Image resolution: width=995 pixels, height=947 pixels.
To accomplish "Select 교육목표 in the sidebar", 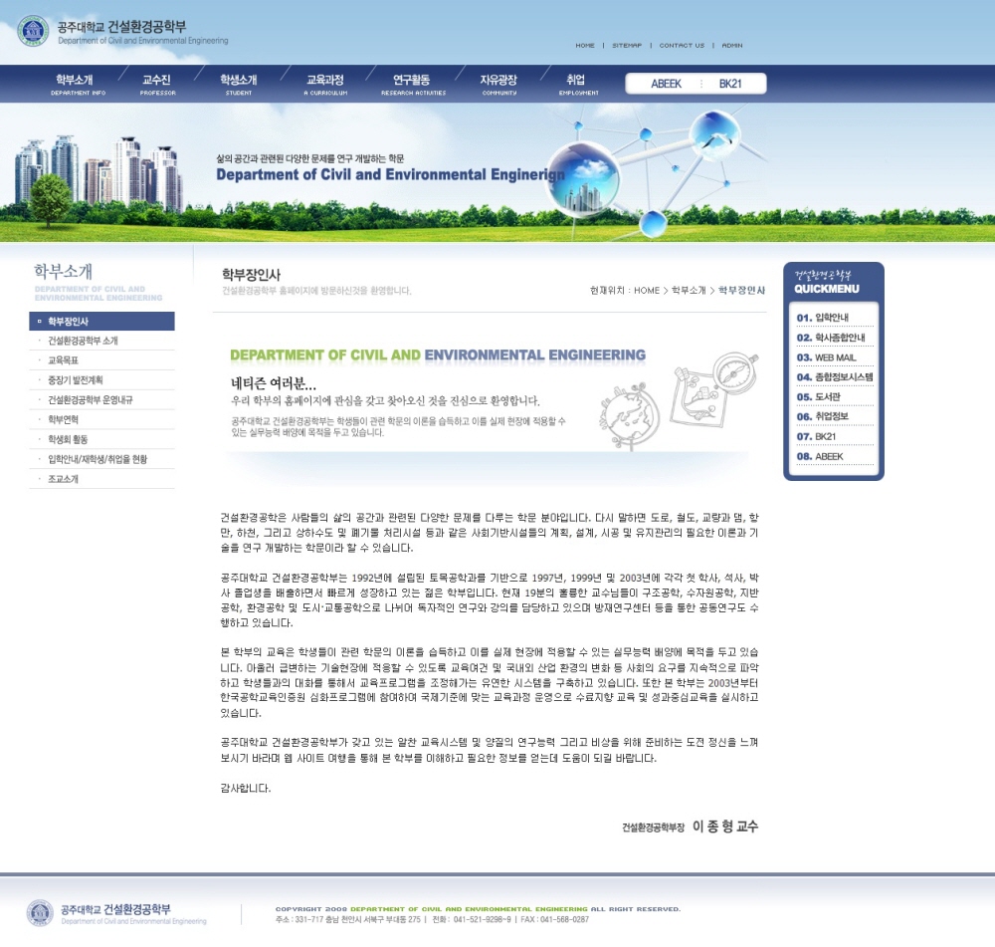I will [x=63, y=360].
